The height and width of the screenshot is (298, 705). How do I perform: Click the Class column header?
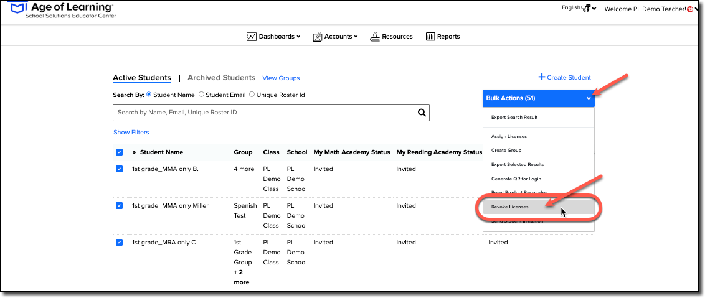(x=271, y=152)
